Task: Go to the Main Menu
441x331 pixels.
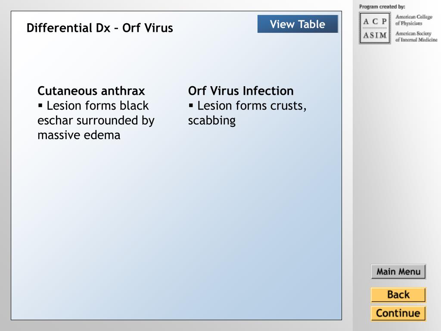Action: [x=398, y=272]
